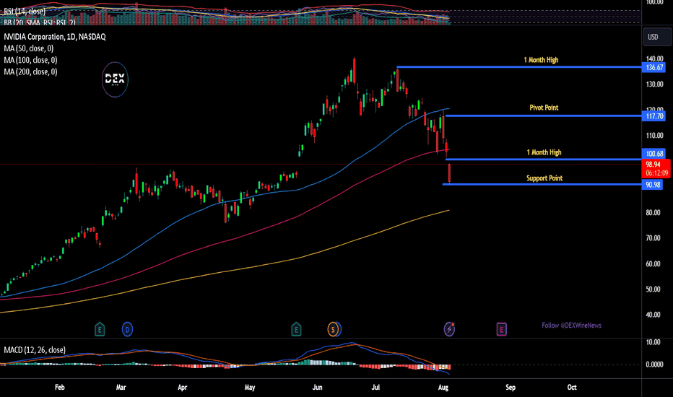This screenshot has height=397, width=673.
Task: Select the 100.68 price label
Action: pyautogui.click(x=654, y=154)
